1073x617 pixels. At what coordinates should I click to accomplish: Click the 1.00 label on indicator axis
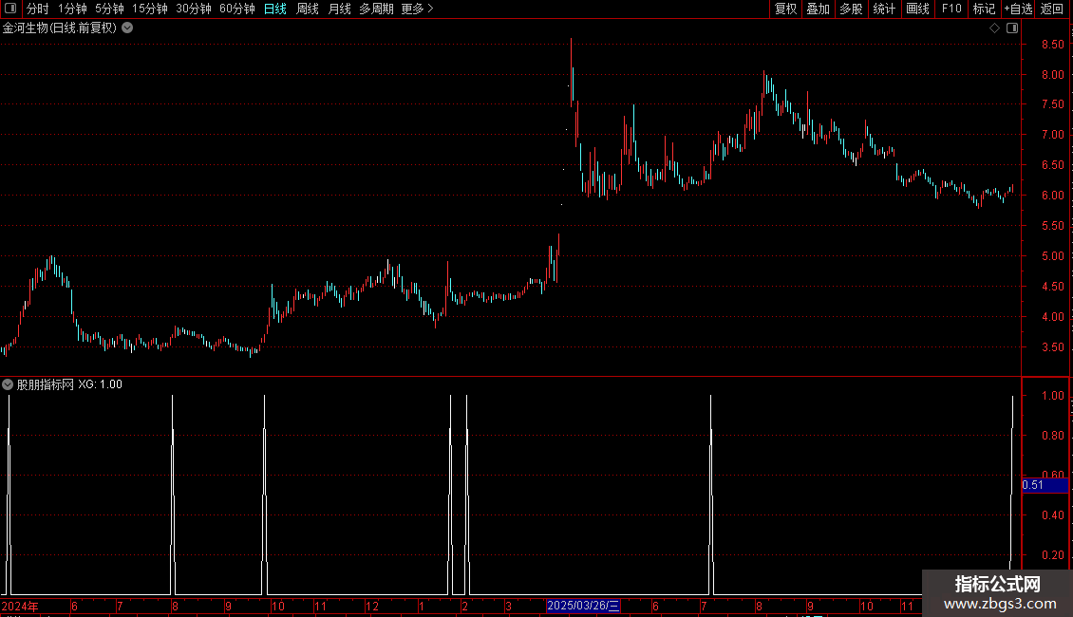point(1052,396)
